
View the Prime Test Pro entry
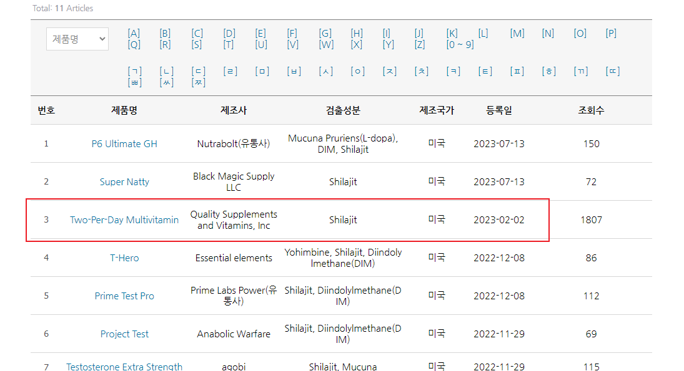[124, 296]
